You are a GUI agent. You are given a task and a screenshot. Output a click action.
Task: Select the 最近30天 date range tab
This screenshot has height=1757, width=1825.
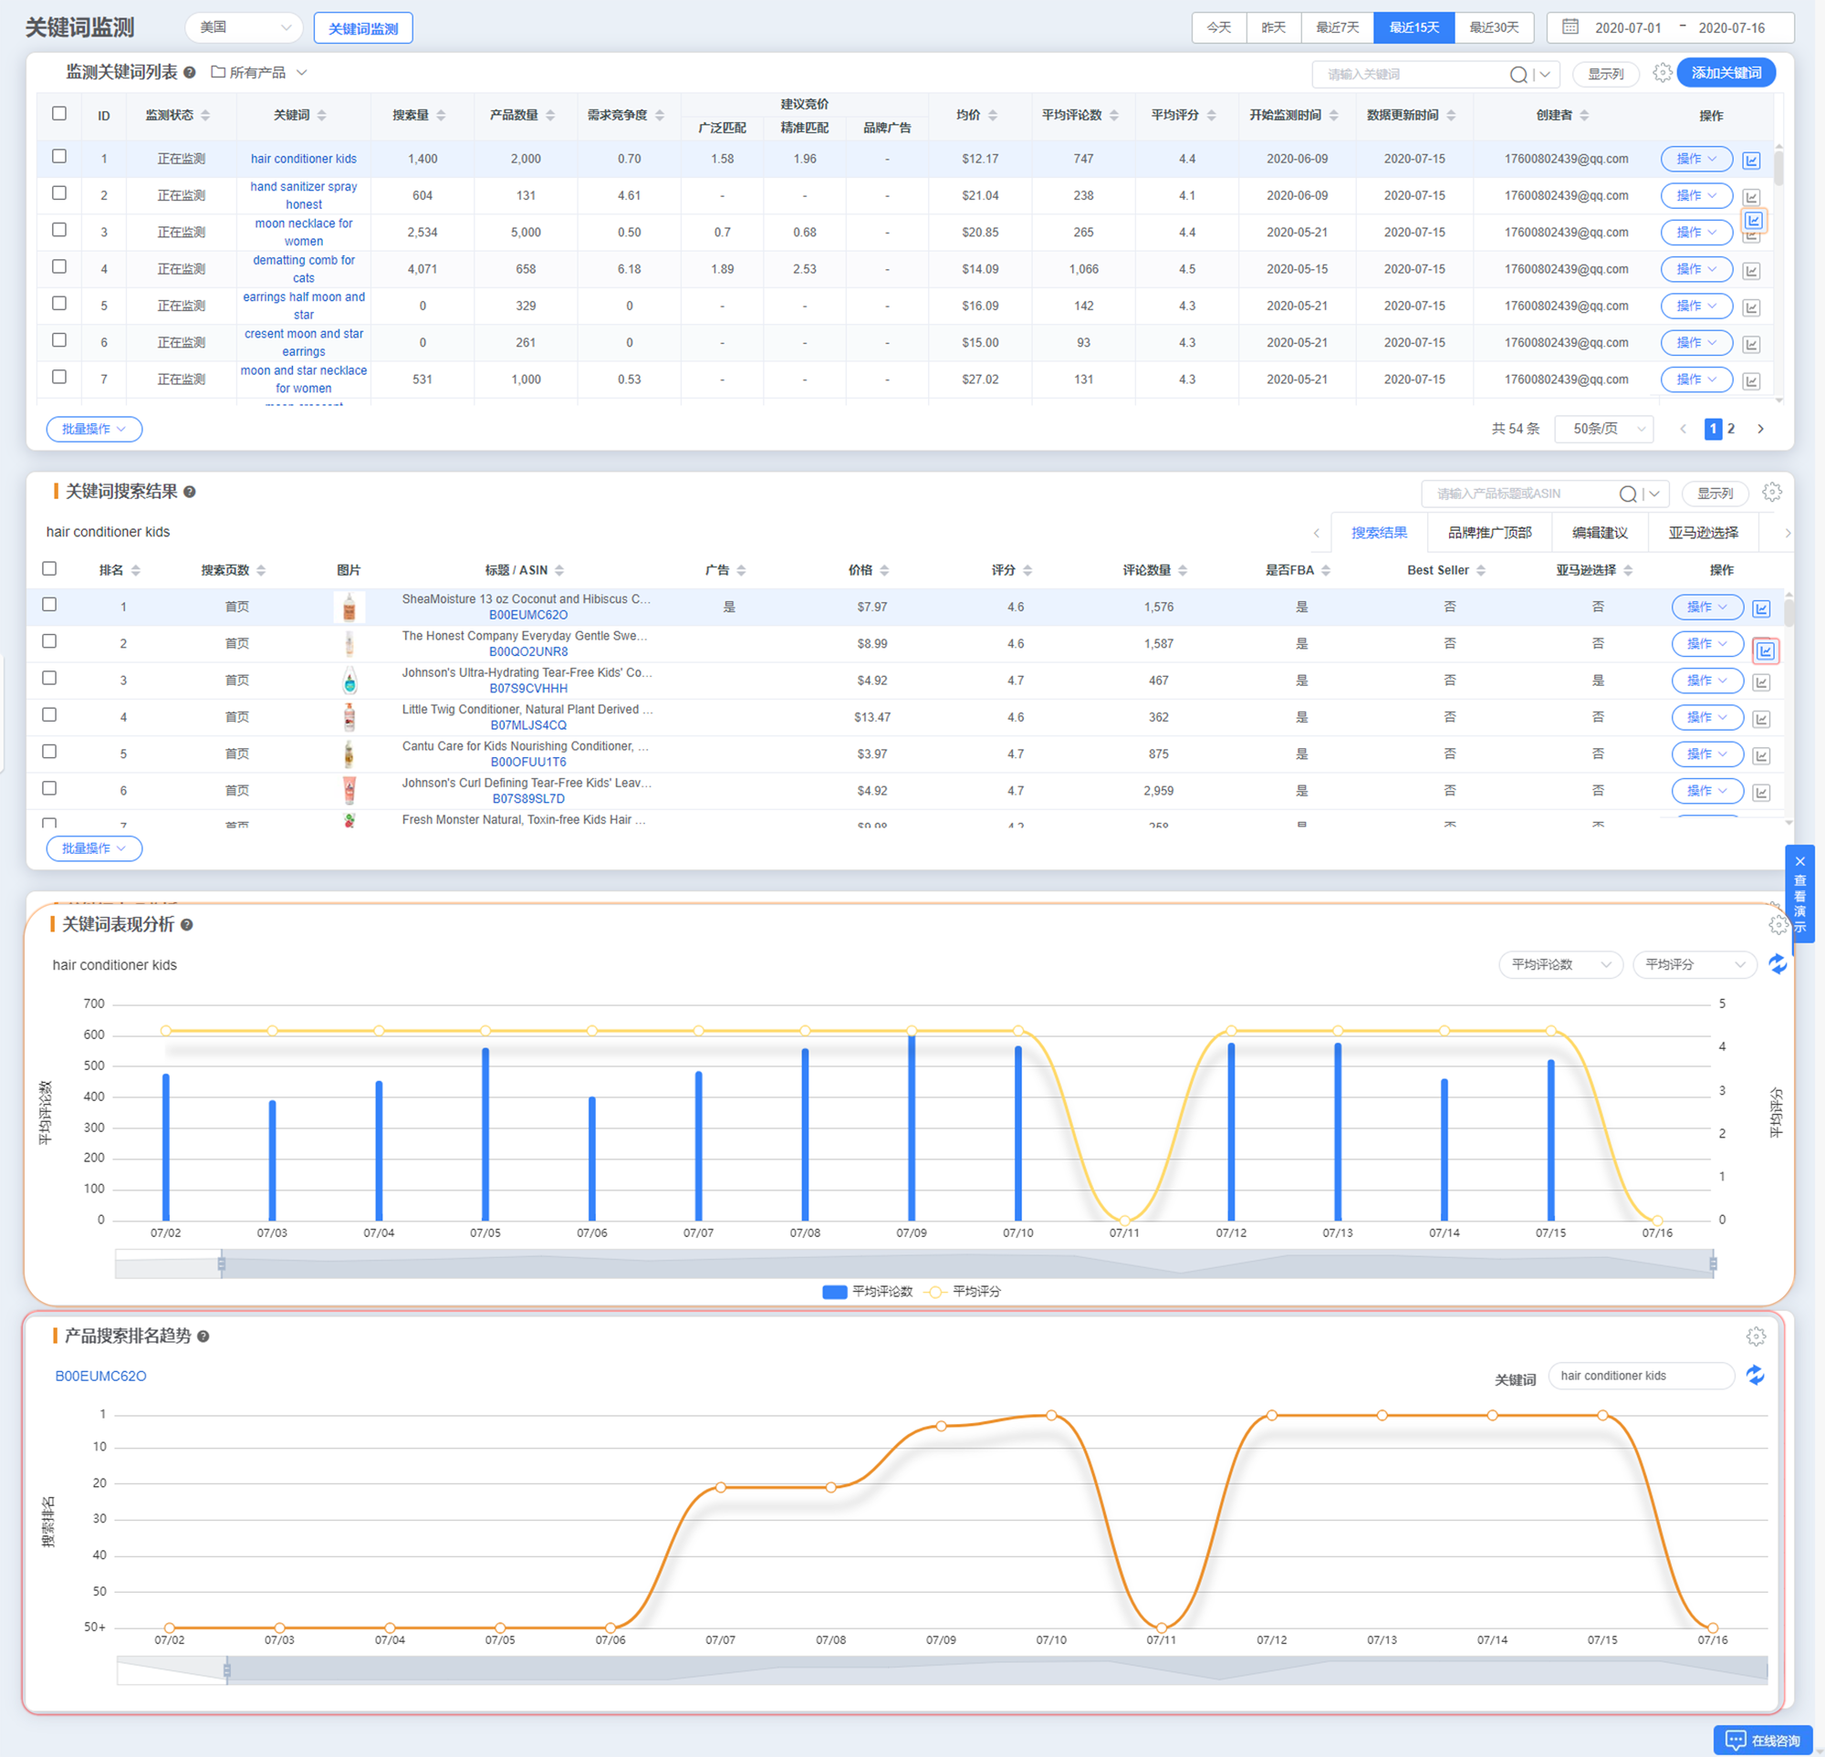1494,27
